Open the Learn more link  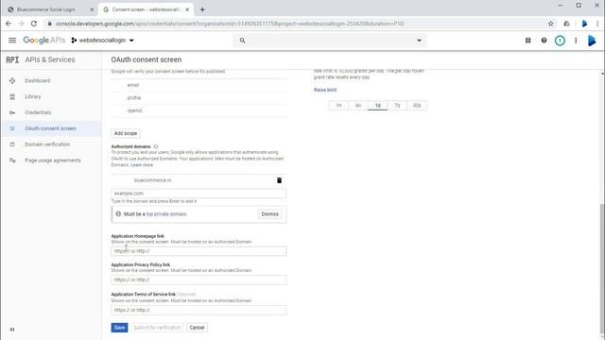pos(142,164)
